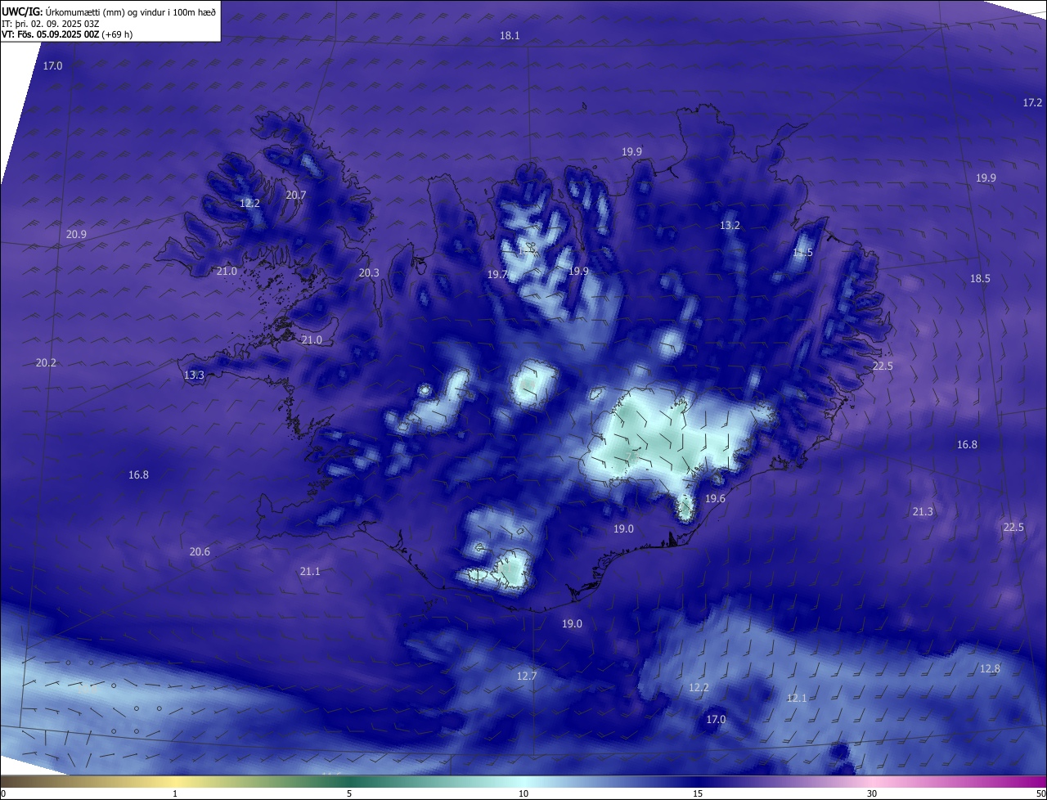Image resolution: width=1047 pixels, height=800 pixels.
Task: Select the 13.3 value on the Snæfellsnes peninsula
Action: (x=194, y=375)
